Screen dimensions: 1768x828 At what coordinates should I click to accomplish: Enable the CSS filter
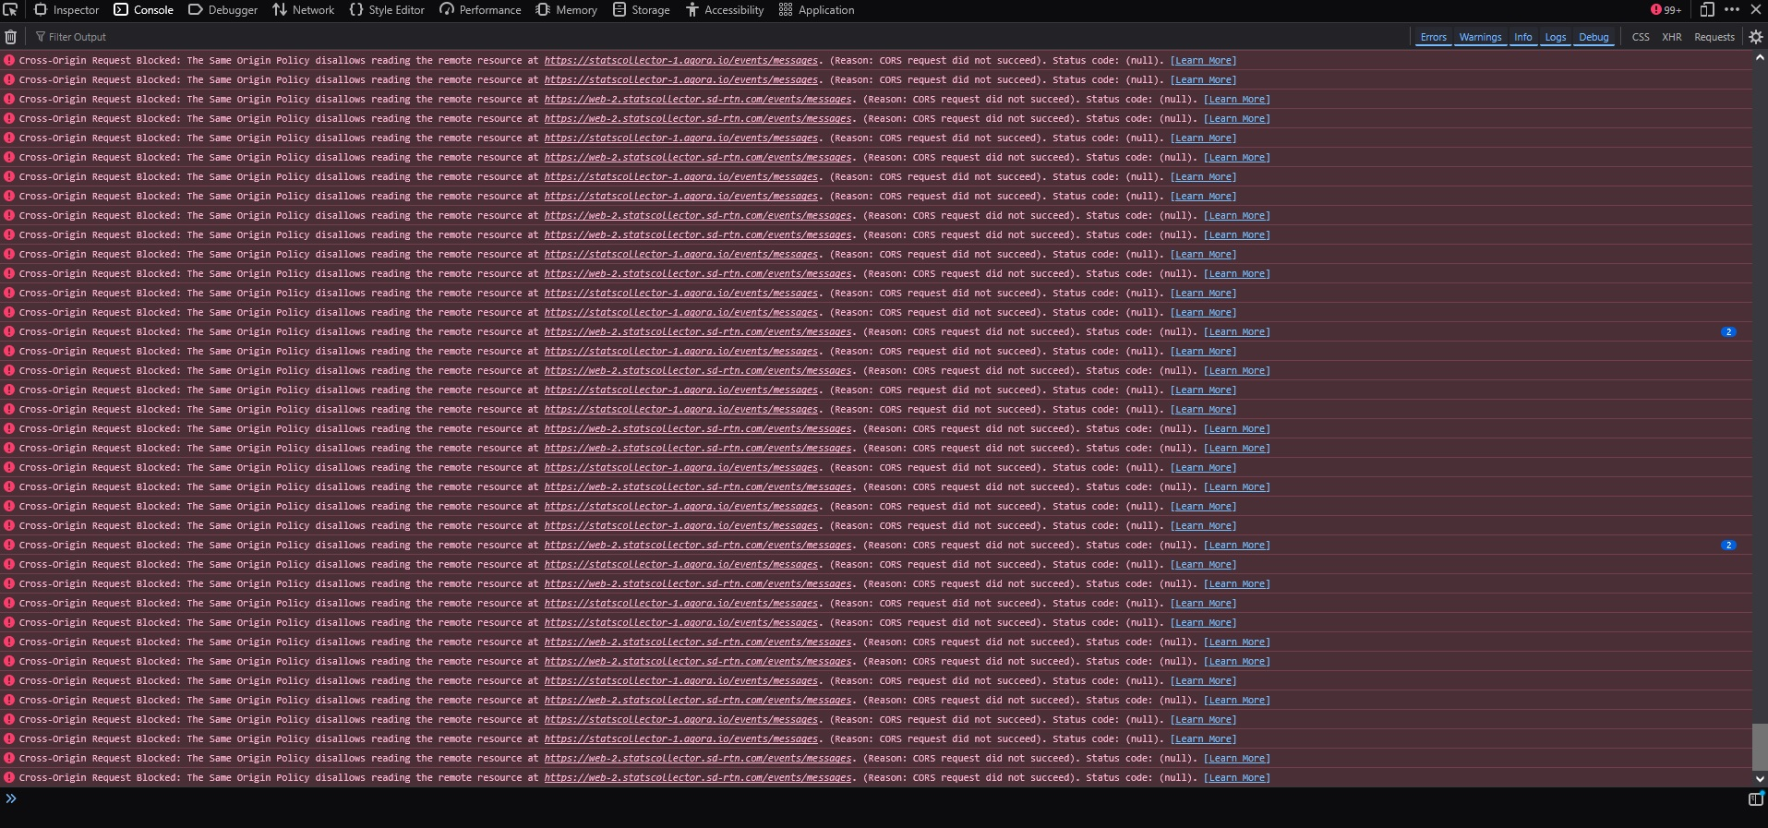tap(1641, 37)
